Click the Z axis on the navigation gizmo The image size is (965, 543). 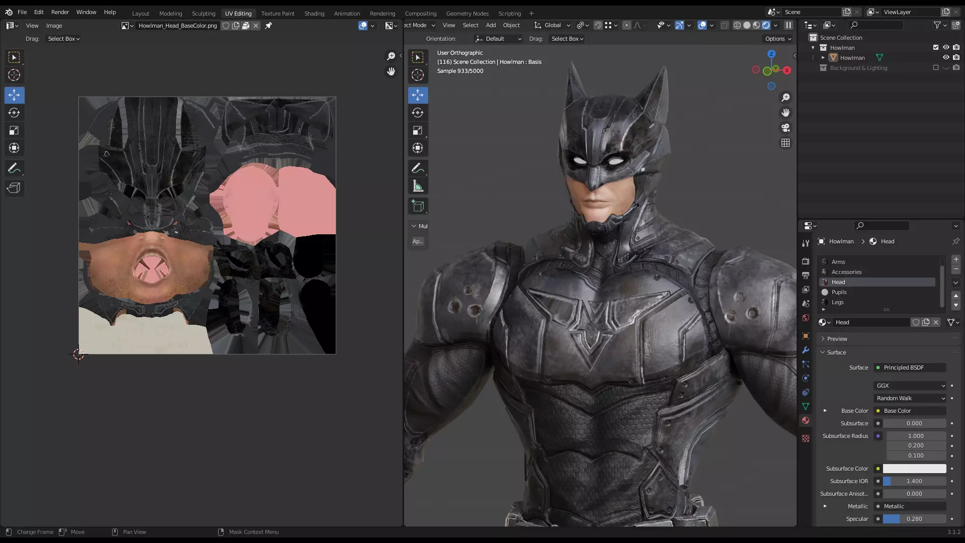tap(771, 54)
